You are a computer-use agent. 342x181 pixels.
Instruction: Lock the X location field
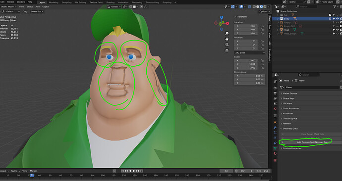click(262, 26)
